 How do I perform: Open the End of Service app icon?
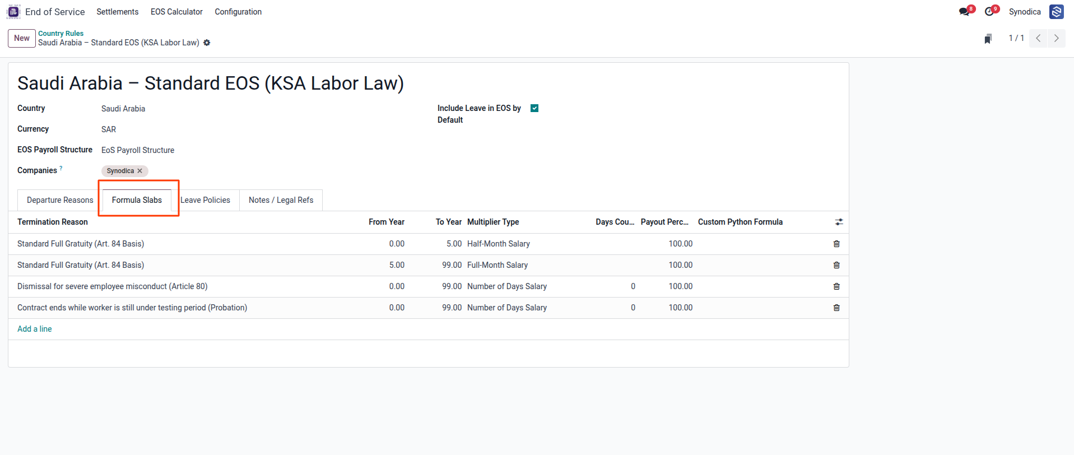[x=13, y=12]
